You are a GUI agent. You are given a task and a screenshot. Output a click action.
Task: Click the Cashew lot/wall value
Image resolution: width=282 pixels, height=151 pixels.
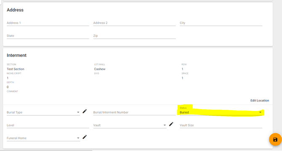100,69
